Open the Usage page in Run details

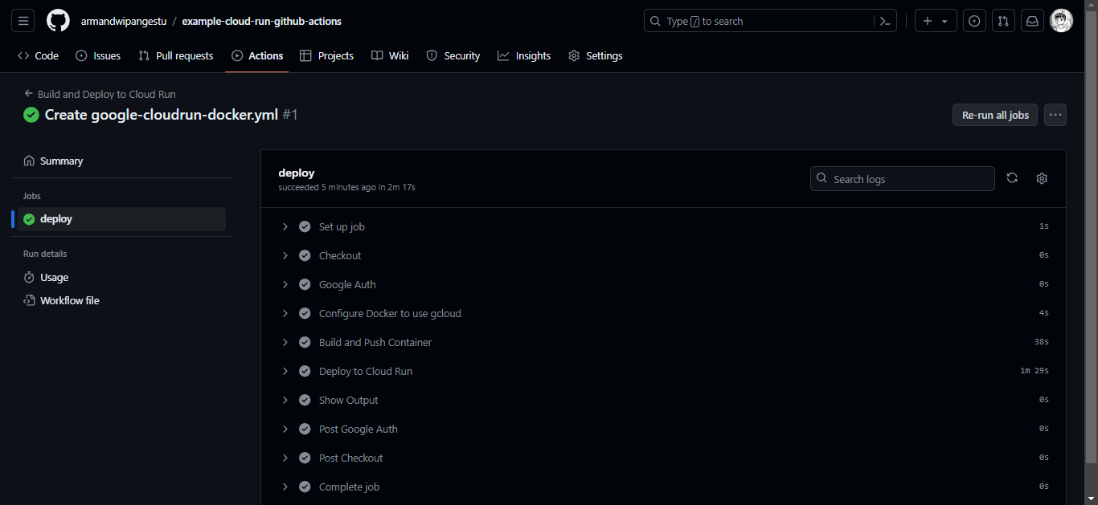[55, 277]
